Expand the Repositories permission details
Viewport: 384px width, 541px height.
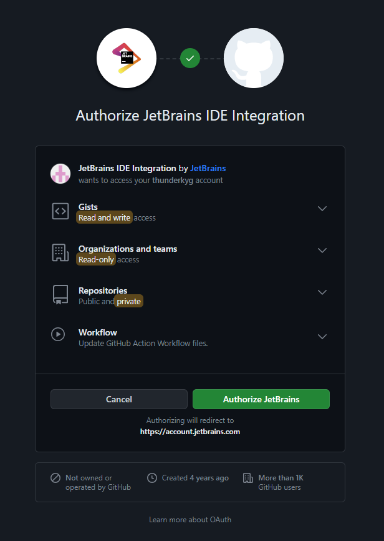[322, 292]
